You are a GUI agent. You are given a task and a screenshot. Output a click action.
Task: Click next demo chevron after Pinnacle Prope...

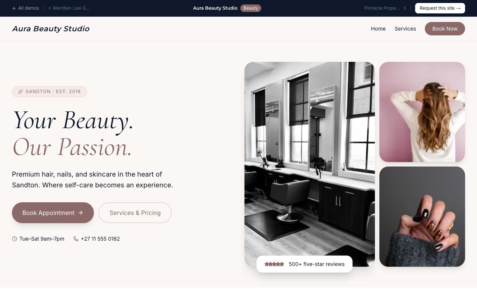(405, 8)
